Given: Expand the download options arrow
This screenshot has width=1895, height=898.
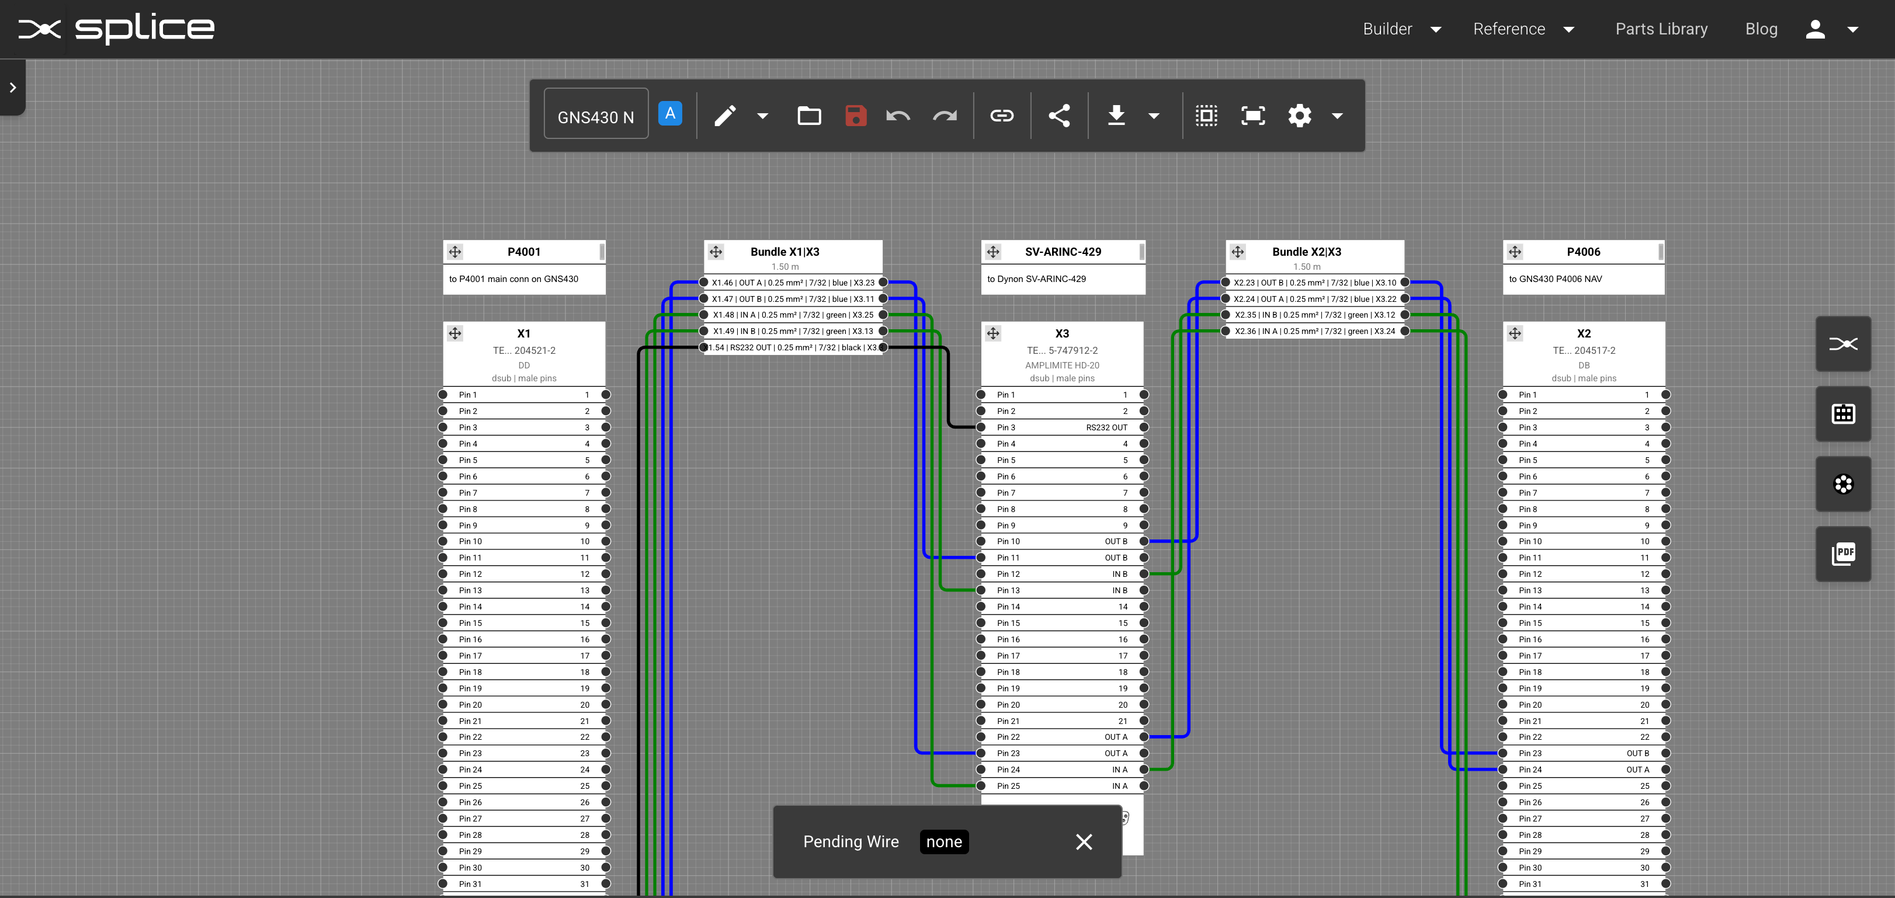Looking at the screenshot, I should pyautogui.click(x=1154, y=116).
